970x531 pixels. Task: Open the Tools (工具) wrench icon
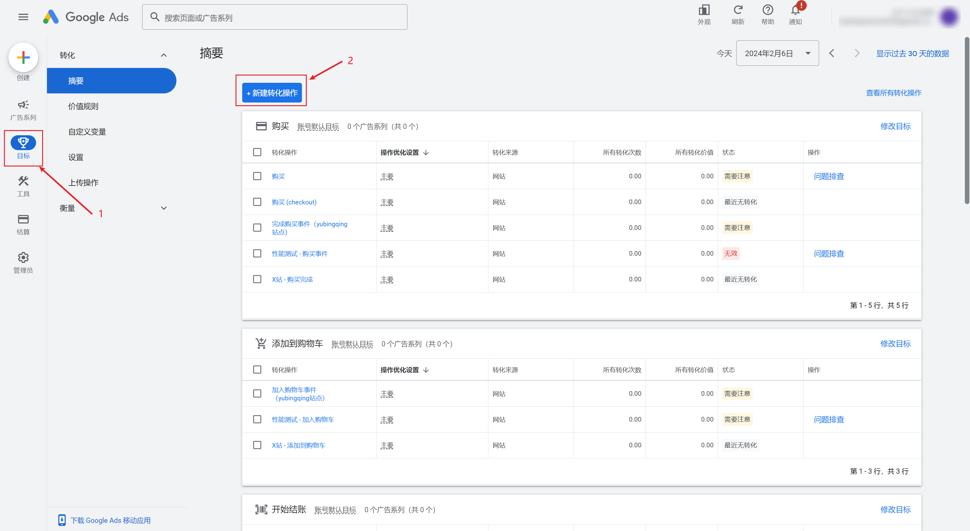click(x=23, y=181)
